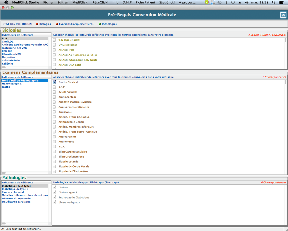This screenshot has height=231, width=288.
Task: Enable the Ac Anti Hbs checkbox
Action: click(54, 50)
